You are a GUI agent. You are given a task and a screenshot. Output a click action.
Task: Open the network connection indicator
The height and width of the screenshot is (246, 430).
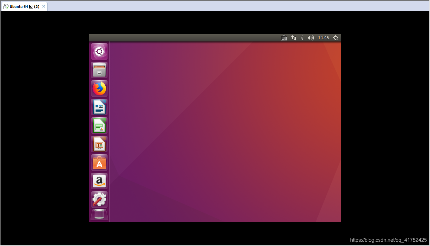point(294,38)
